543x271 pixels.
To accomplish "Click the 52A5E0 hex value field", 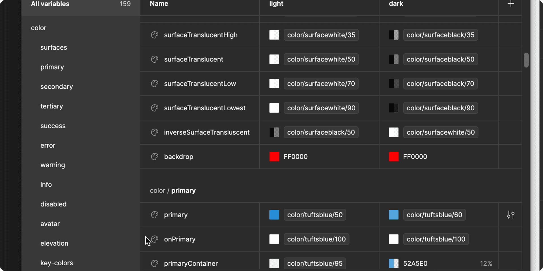I will 415,263.
